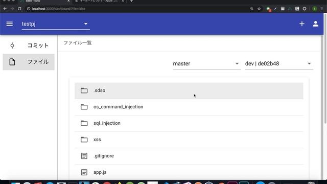327x184 pixels.
Task: Click the xss folder icon
Action: pyautogui.click(x=84, y=140)
